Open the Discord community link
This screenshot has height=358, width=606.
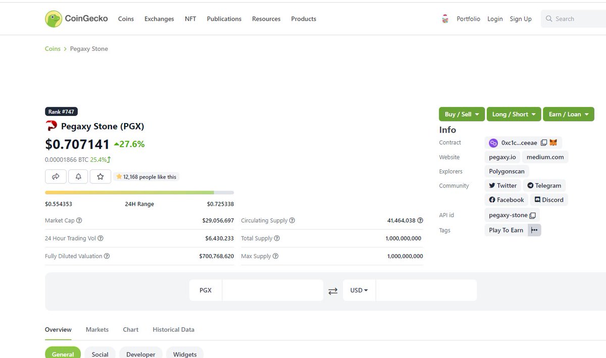pyautogui.click(x=549, y=200)
